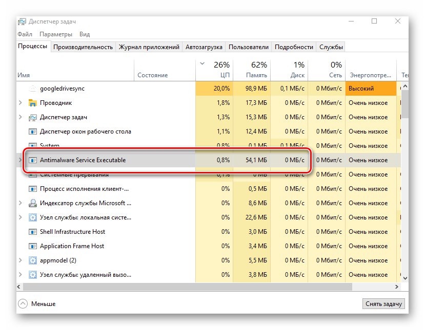
Task: Expand the Проводник process group
Action: coord(21,103)
